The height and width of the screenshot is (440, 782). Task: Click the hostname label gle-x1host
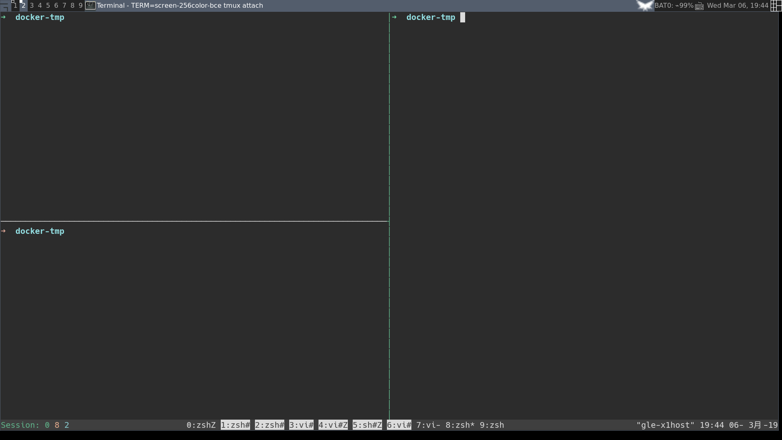665,425
